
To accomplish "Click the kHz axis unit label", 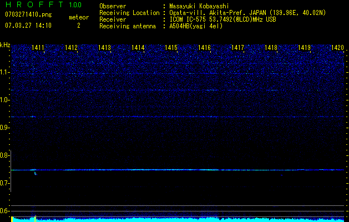I will [5, 45].
